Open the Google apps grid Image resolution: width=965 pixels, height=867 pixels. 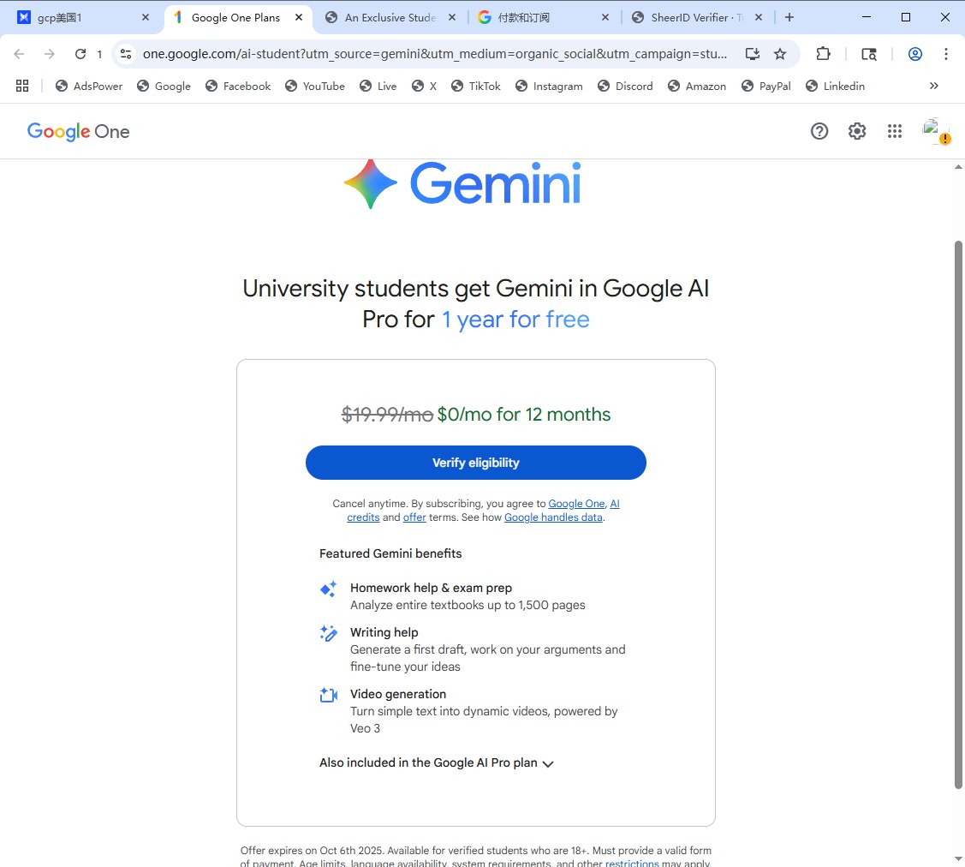(x=895, y=131)
